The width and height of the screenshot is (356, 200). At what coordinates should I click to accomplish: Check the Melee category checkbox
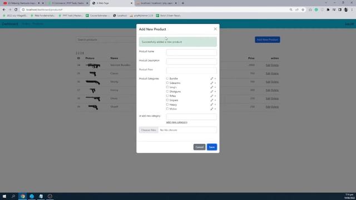point(167,109)
